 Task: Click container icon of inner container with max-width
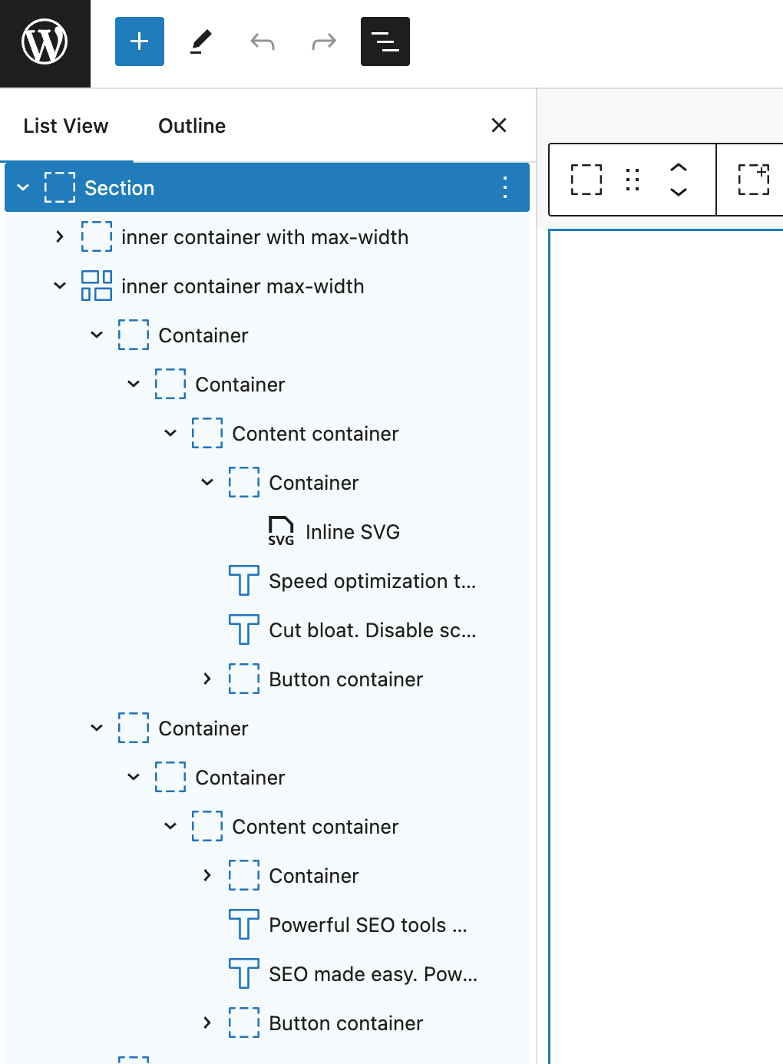tap(97, 236)
